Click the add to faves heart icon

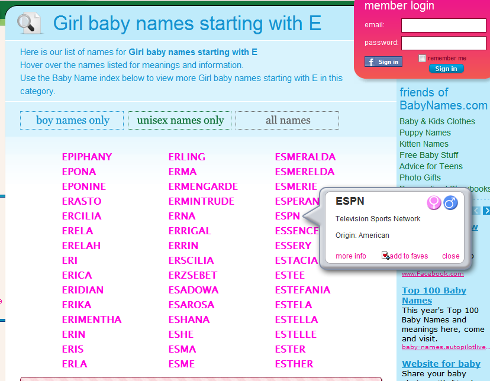385,256
